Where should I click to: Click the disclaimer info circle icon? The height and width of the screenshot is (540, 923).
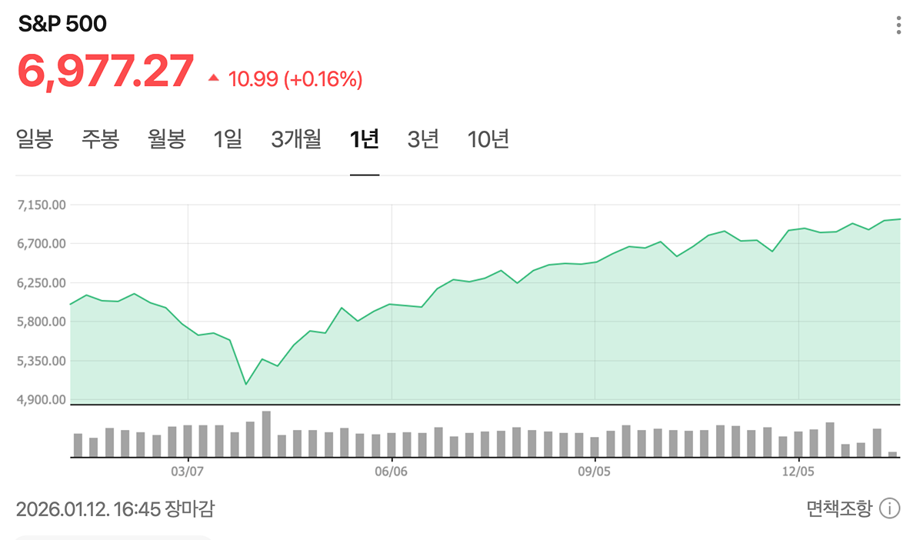(x=889, y=508)
